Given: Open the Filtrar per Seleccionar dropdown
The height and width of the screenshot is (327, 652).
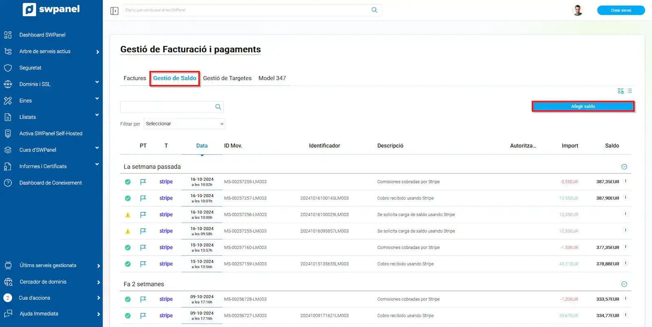Looking at the screenshot, I should 185,124.
